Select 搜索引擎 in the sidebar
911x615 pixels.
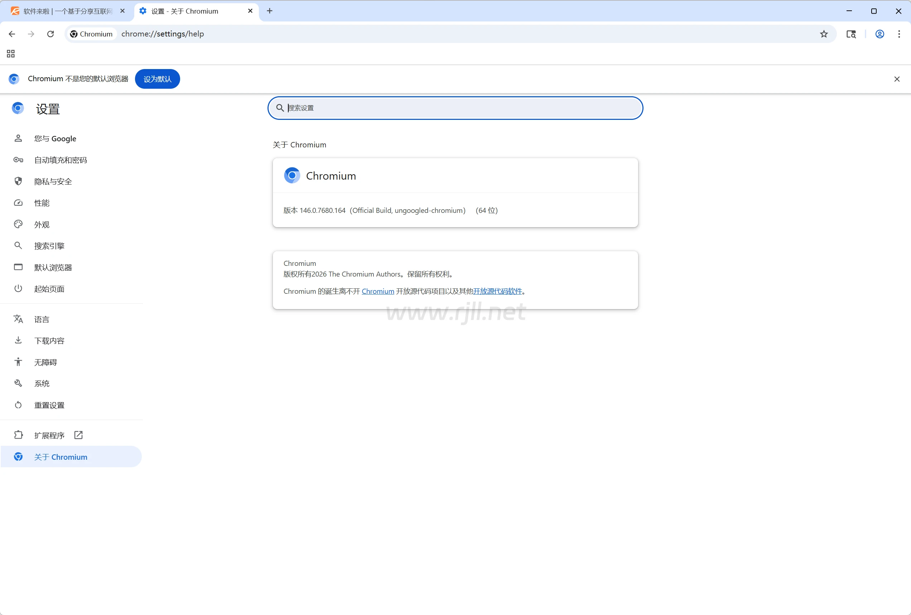point(49,246)
